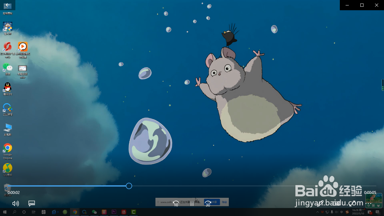
Task: Open the Windows Start menu
Action: pos(5,212)
